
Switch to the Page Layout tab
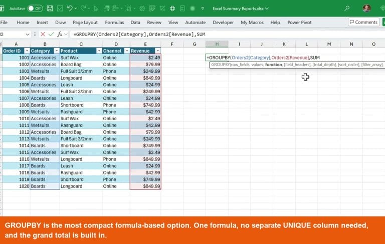(x=85, y=23)
